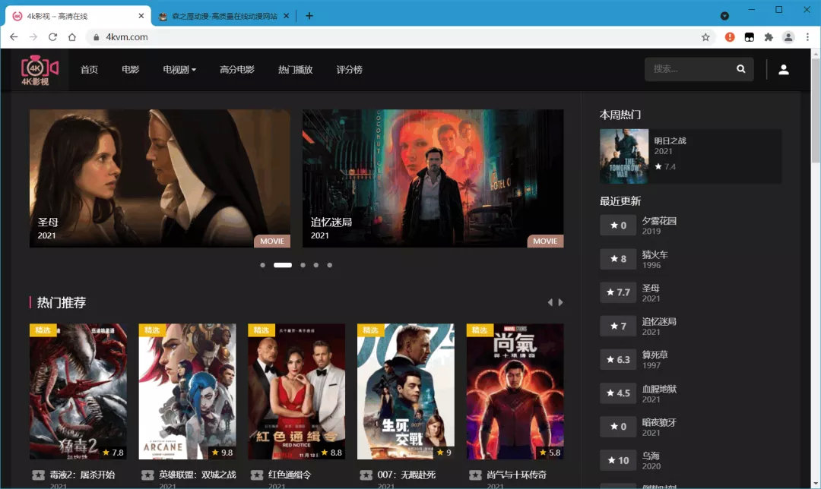Click the icon beside 007：无暇赴死 title

(366, 475)
